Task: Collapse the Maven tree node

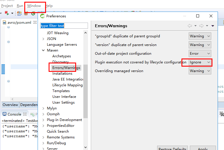Action: (43, 50)
